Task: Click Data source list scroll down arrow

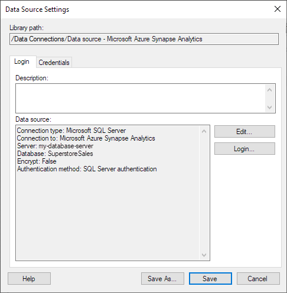Action: 204,255
